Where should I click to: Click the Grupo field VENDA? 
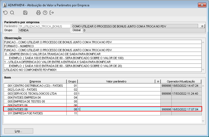[44, 30]
